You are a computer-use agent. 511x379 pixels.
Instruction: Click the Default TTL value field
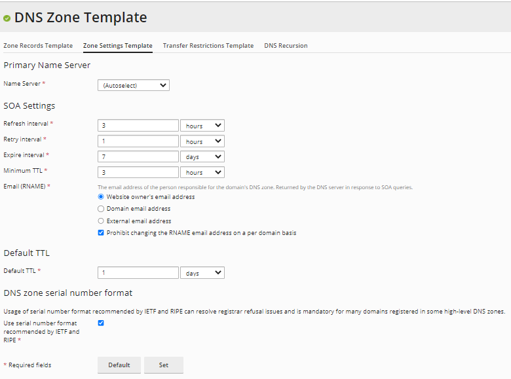(x=138, y=272)
